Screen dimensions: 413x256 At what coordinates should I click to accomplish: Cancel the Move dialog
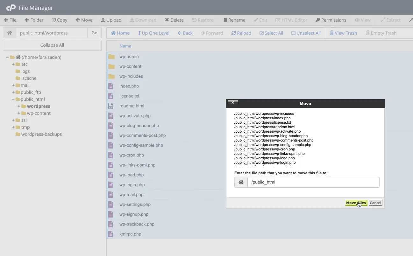click(x=375, y=203)
